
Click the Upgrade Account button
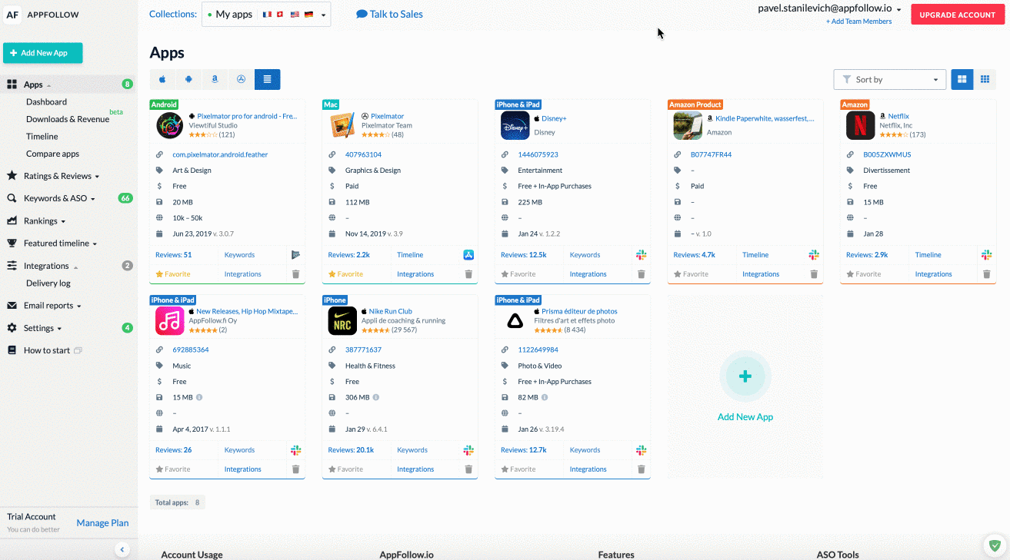point(958,15)
